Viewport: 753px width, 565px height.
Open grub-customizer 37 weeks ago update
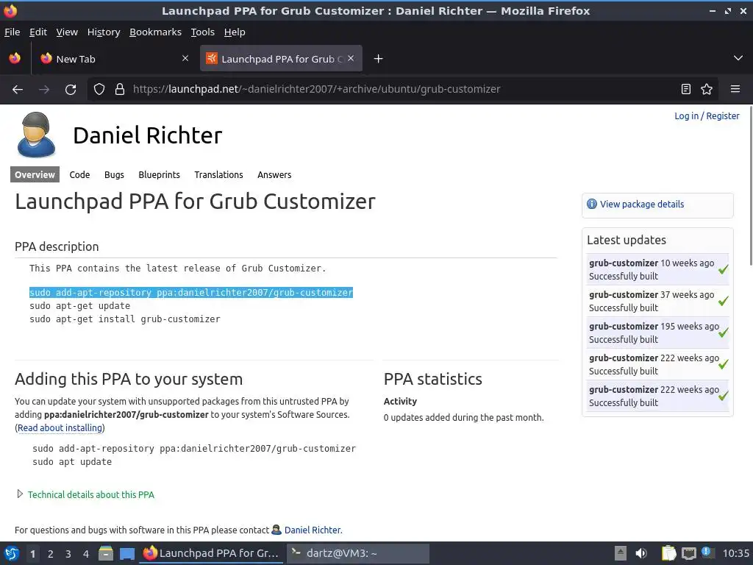(x=658, y=301)
